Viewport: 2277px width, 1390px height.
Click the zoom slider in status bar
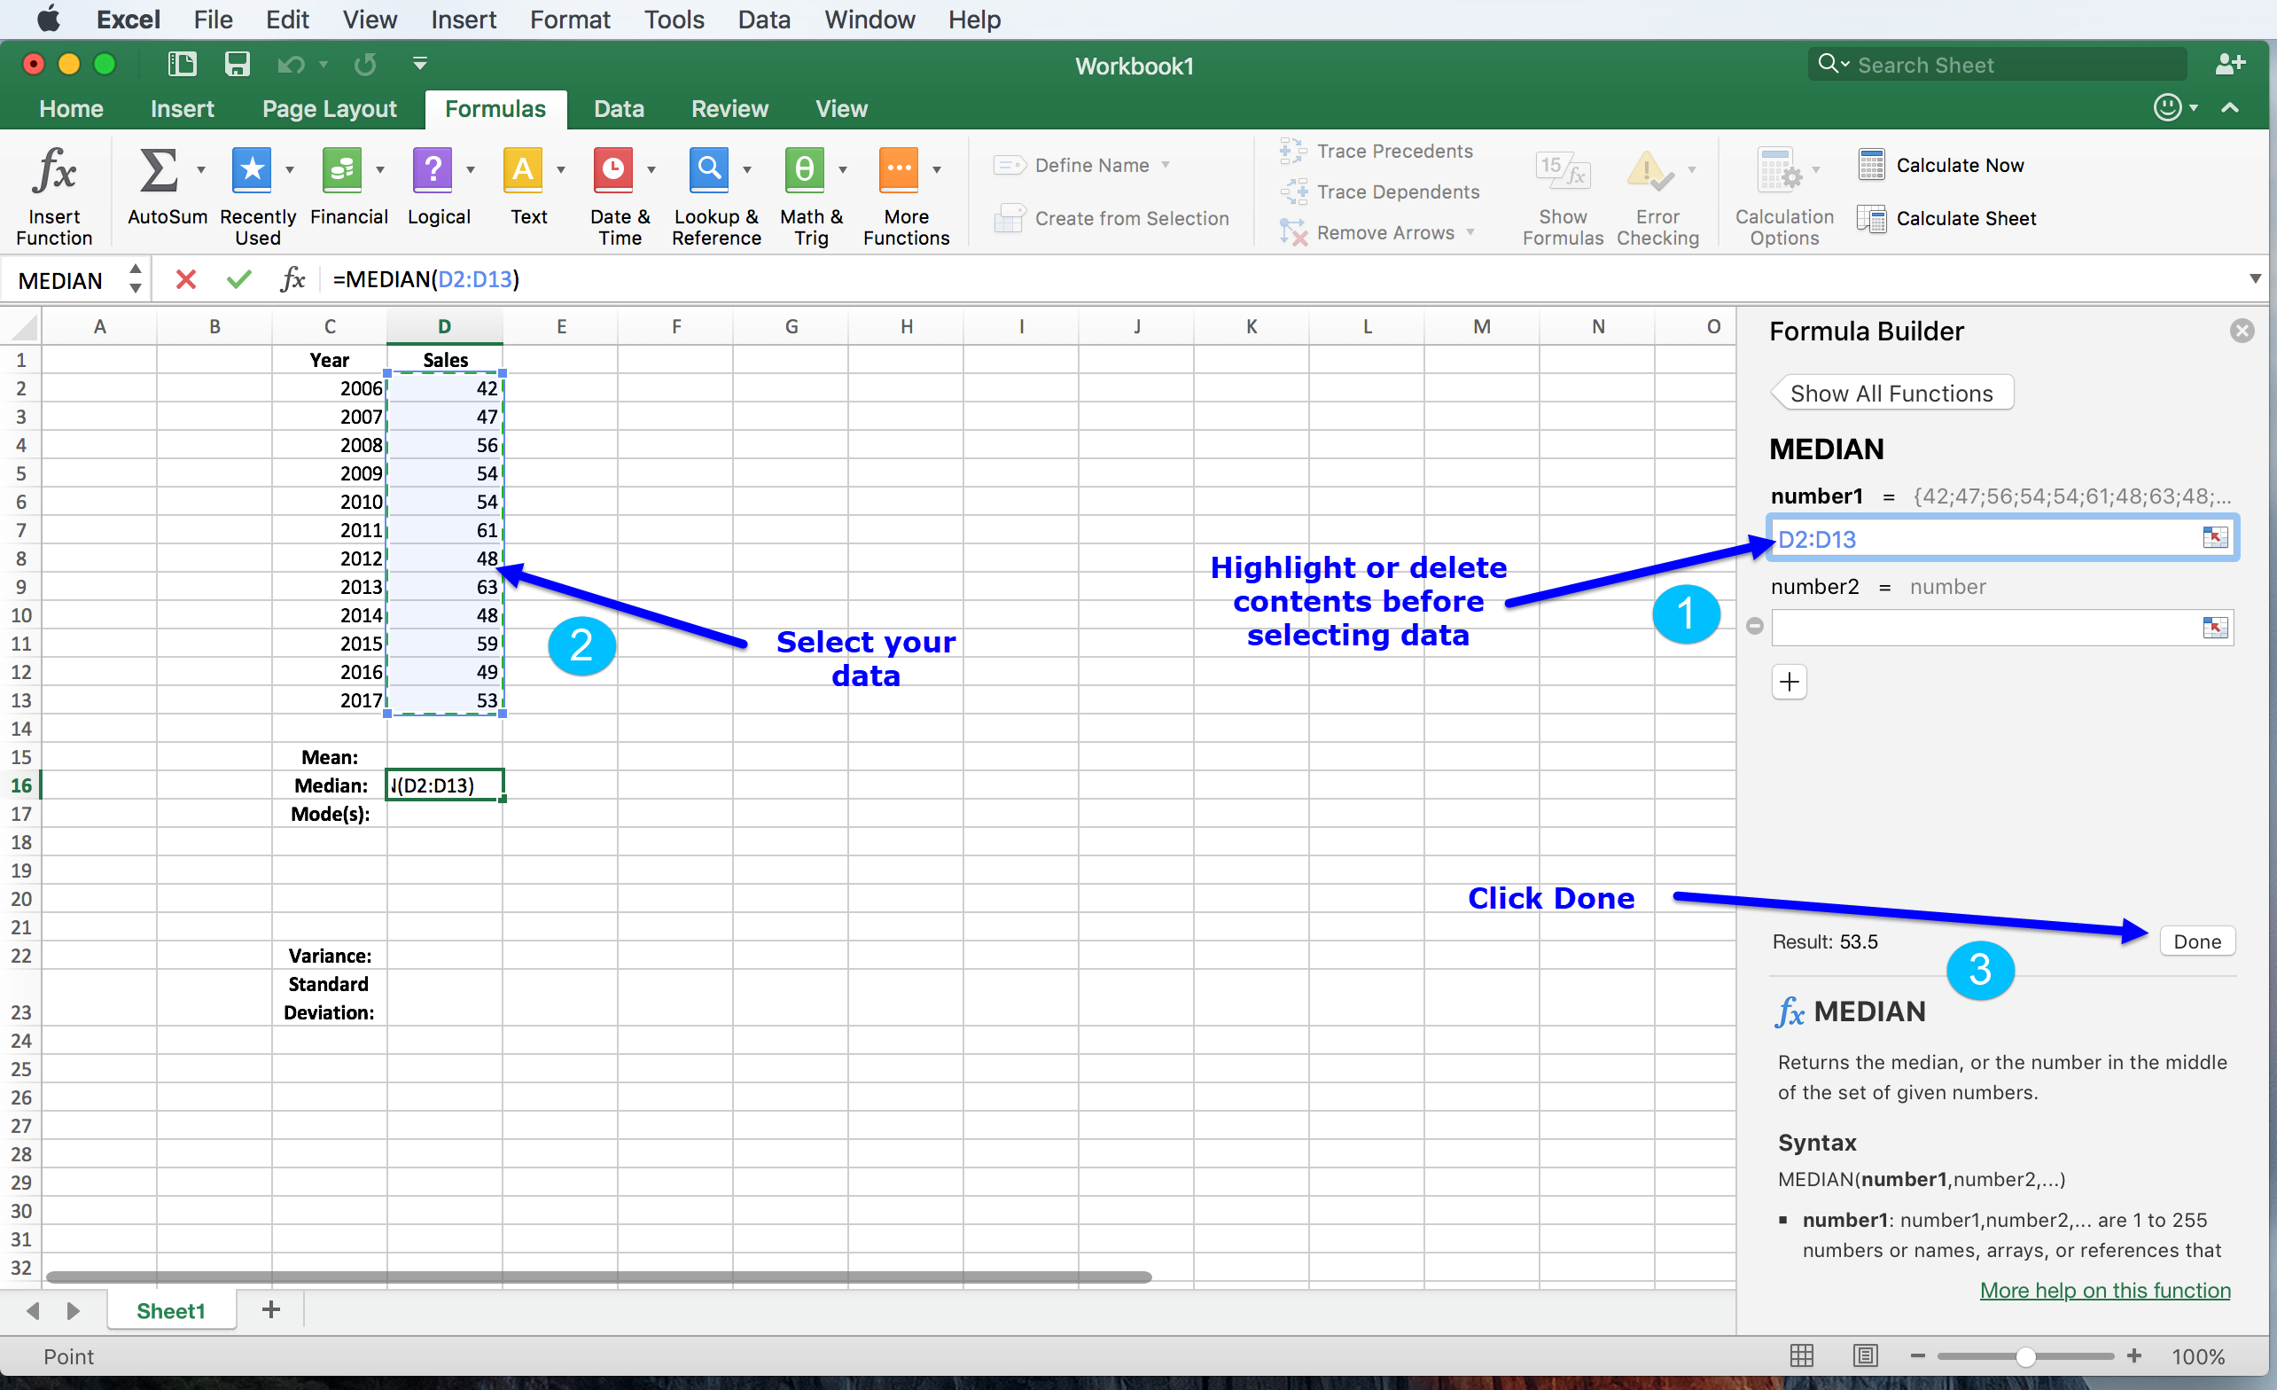2024,1356
